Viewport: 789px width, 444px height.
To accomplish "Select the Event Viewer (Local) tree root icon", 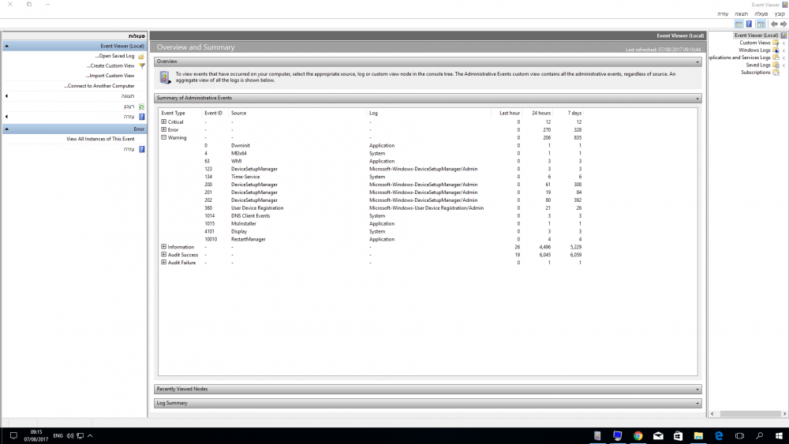I will click(x=784, y=35).
